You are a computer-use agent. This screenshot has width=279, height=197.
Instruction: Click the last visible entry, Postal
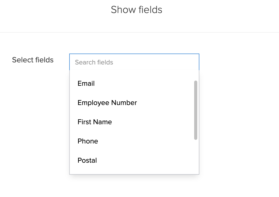point(87,160)
